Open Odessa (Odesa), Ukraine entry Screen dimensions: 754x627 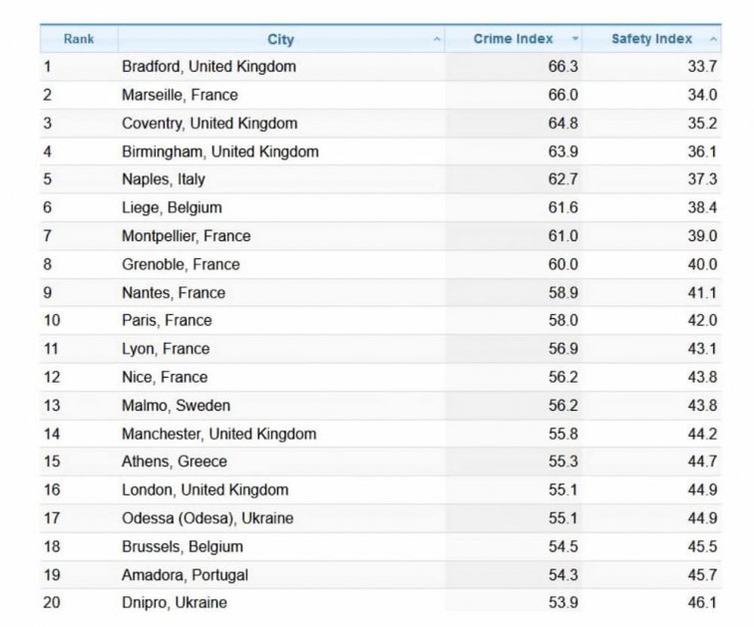pyautogui.click(x=207, y=517)
